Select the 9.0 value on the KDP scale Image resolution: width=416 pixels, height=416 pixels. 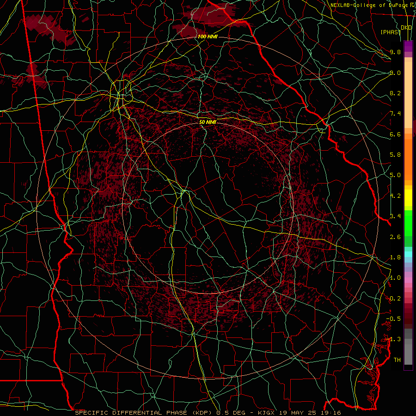click(395, 73)
